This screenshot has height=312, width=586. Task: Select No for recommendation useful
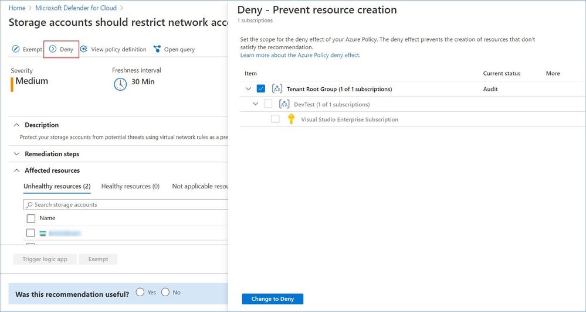pyautogui.click(x=165, y=292)
